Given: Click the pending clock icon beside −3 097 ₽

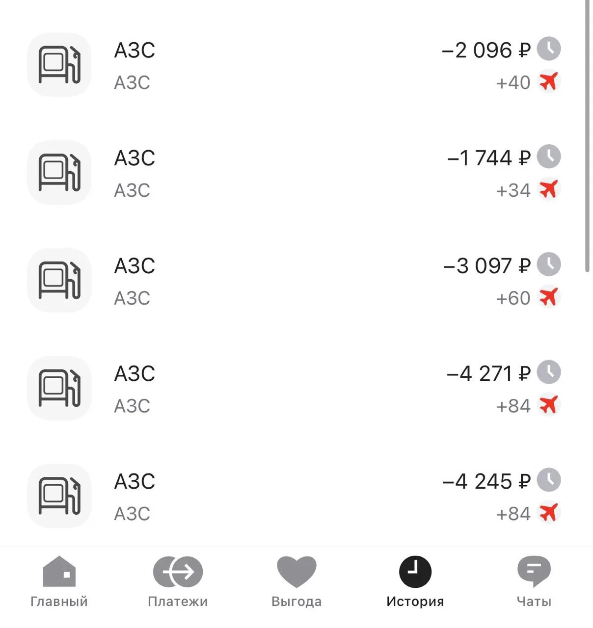Looking at the screenshot, I should click(x=549, y=264).
